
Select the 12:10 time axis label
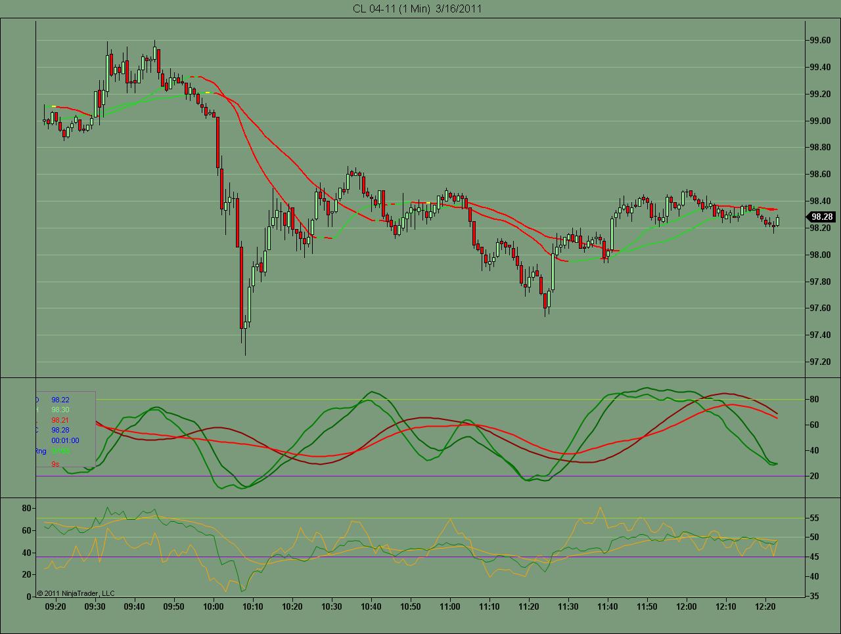click(x=726, y=607)
